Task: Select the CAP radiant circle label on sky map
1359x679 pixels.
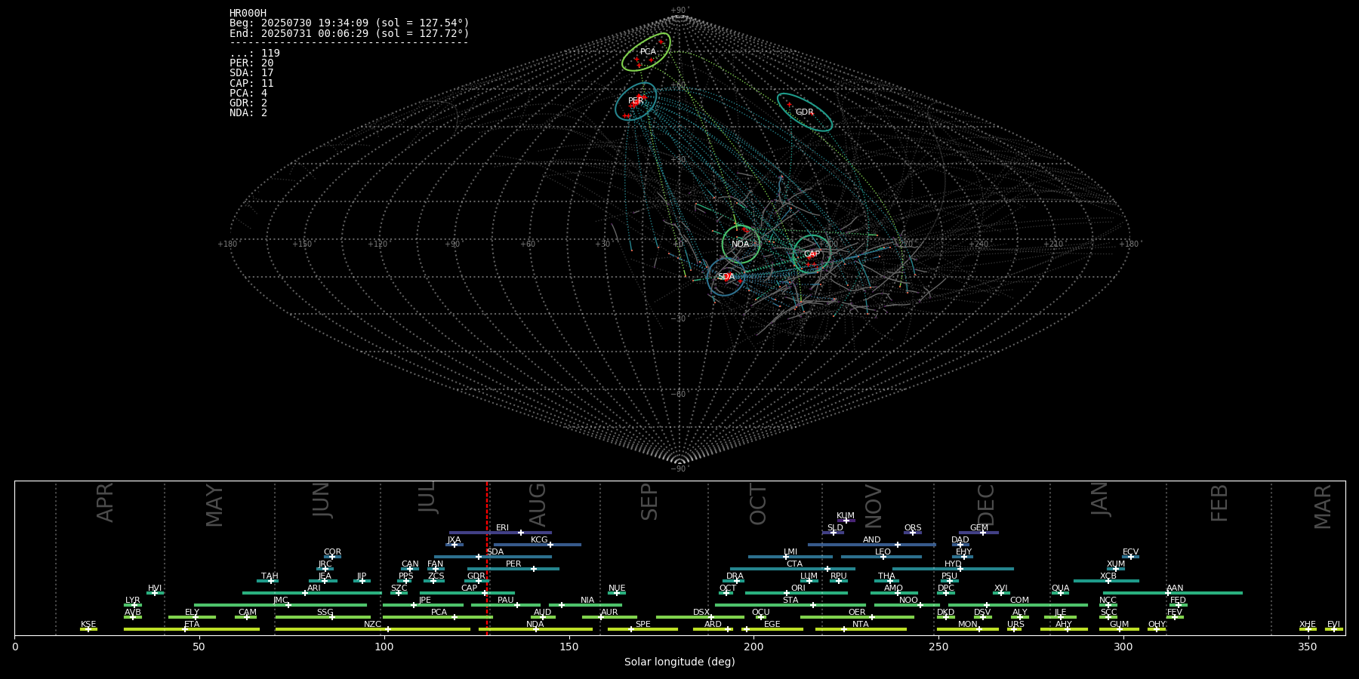Action: 812,254
